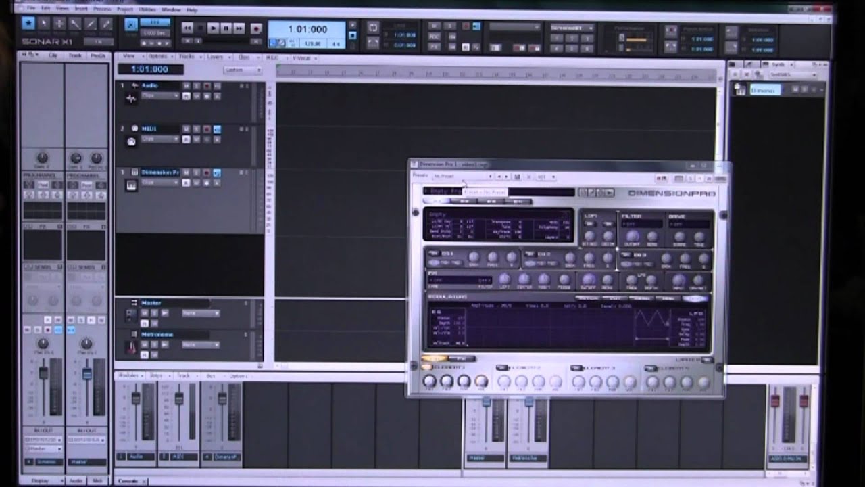Solo the Audio track
Viewport: 865px width, 487px height.
197,86
